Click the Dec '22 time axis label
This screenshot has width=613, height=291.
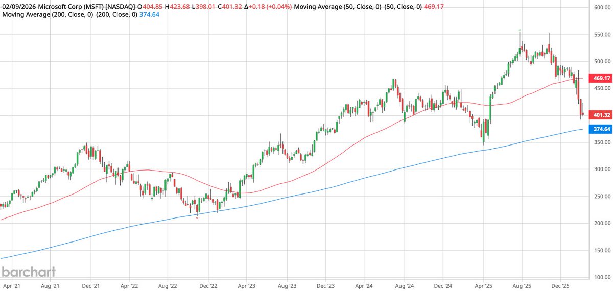coord(208,286)
